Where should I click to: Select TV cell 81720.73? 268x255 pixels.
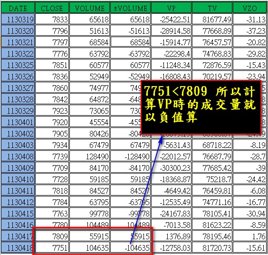212,247
